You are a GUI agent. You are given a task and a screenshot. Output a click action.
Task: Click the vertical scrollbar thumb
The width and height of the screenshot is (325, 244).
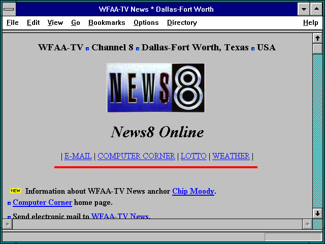(317, 49)
